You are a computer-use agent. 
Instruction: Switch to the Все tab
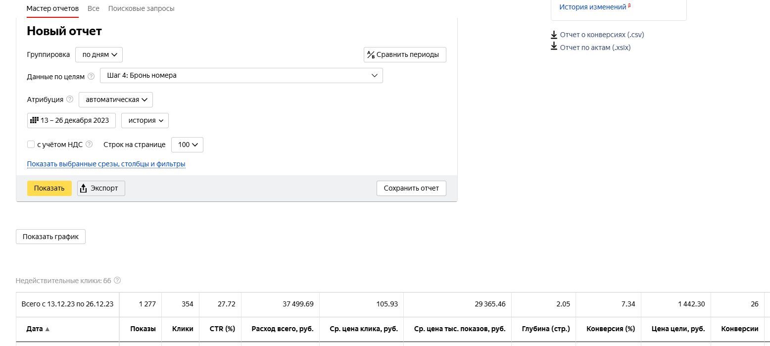pos(93,8)
